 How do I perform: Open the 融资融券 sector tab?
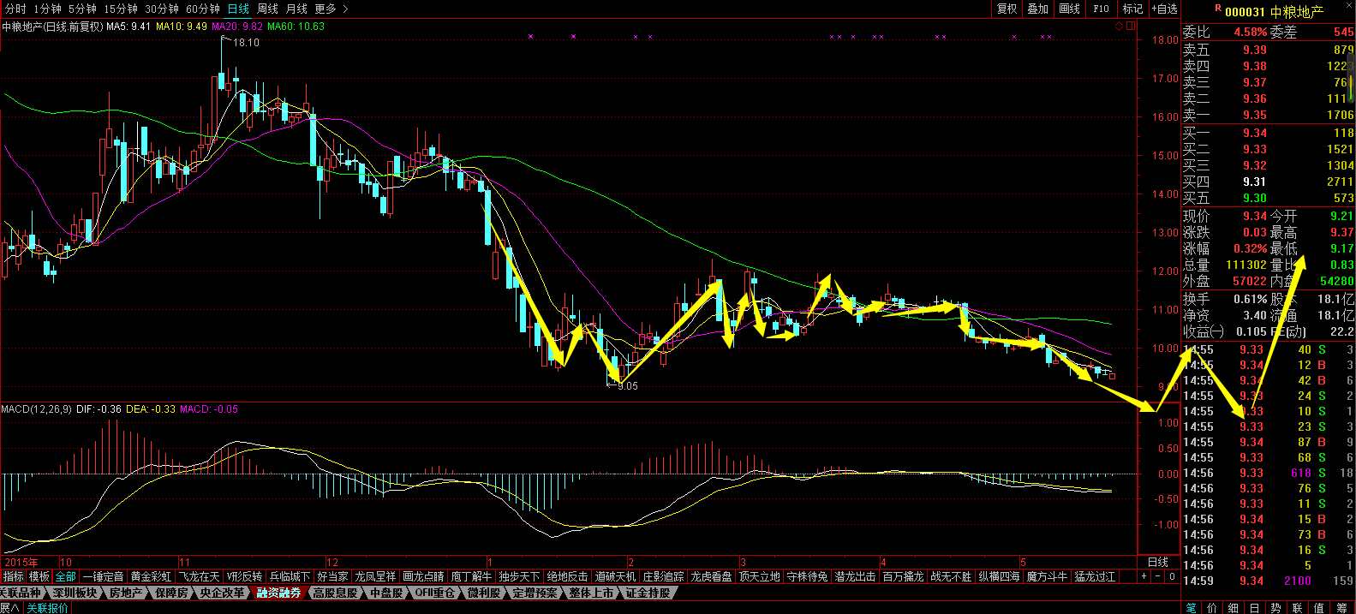click(279, 593)
